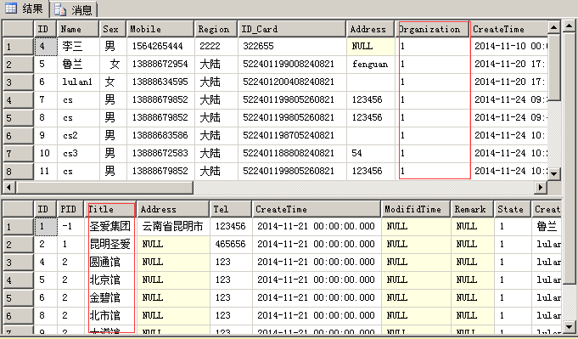This screenshot has height=339, width=578.
Task: Select ID_Card cell 522401198705240821
Action: pos(293,135)
